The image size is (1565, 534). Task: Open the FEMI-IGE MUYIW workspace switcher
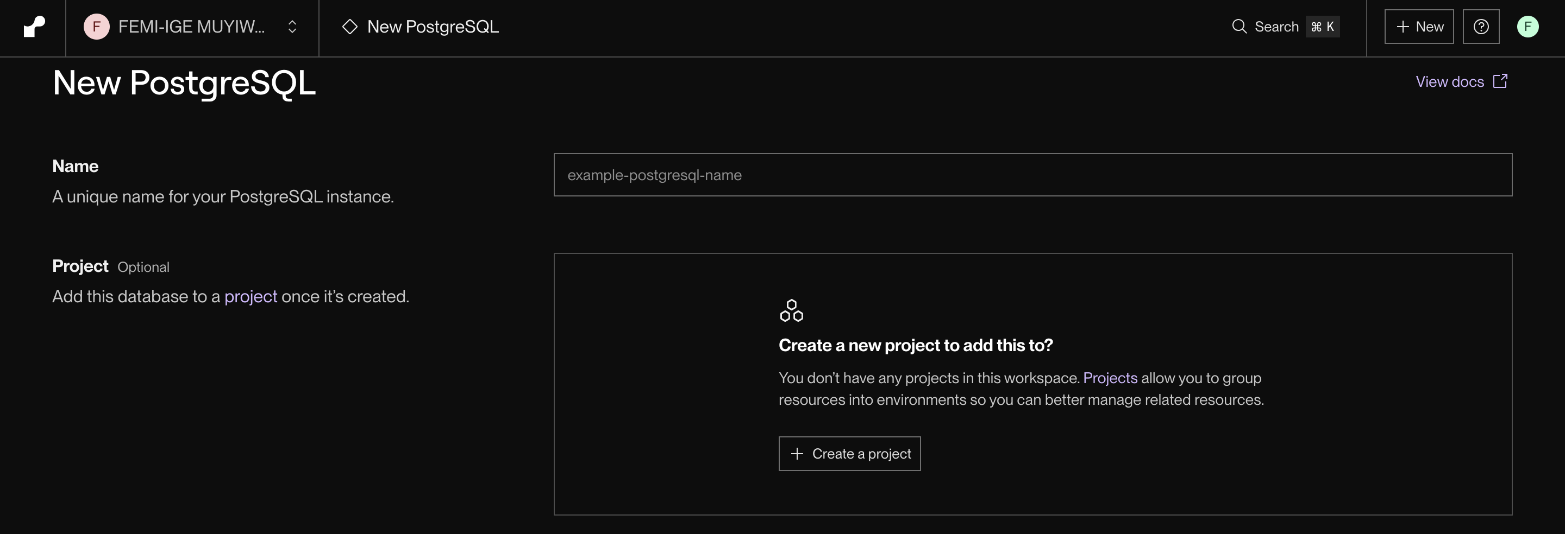[x=191, y=27]
